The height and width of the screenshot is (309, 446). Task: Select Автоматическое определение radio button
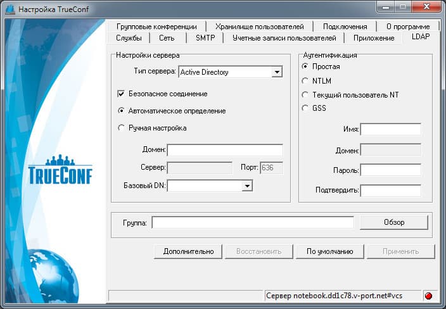(x=121, y=111)
